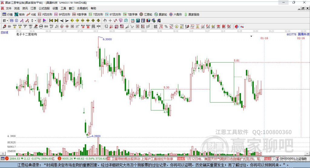Click the black right arrow icon
The height and width of the screenshot is (168, 310).
point(67,21)
